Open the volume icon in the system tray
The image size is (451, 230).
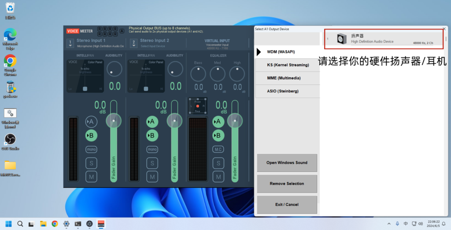click(x=421, y=224)
